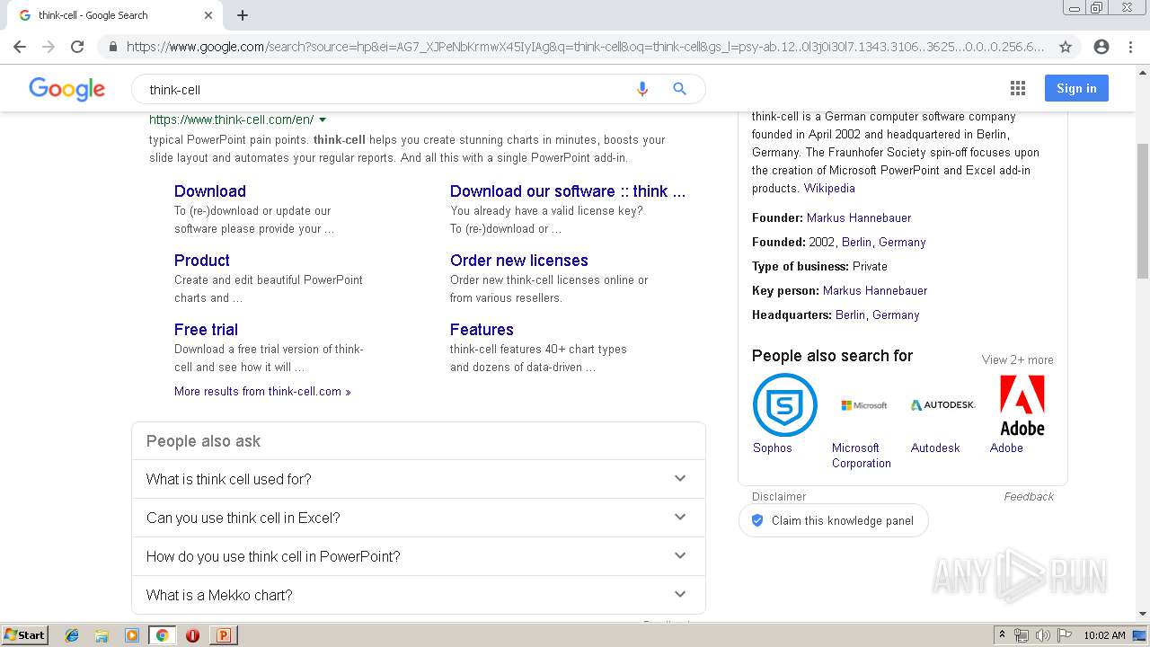Open the Wikipedia link in knowledge panel
1150x647 pixels.
coord(829,188)
